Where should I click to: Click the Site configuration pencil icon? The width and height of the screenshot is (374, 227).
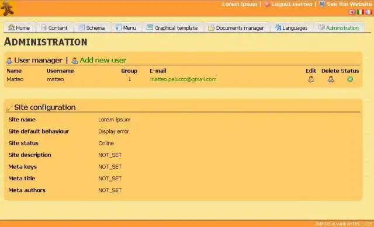tap(9, 107)
